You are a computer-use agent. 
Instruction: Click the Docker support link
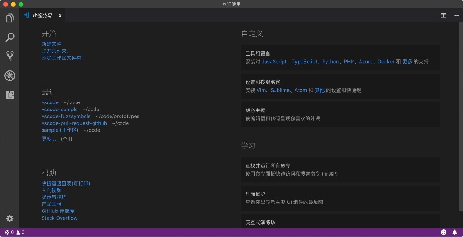[x=386, y=62]
